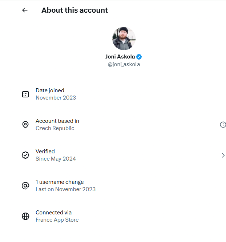This screenshot has height=242, width=226.
Task: Click the blue verified checkmark badge
Action: click(139, 57)
